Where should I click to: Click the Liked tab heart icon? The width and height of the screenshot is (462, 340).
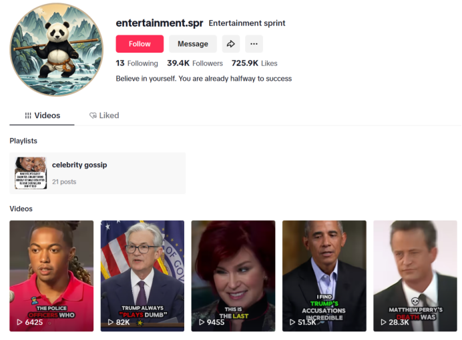(93, 115)
